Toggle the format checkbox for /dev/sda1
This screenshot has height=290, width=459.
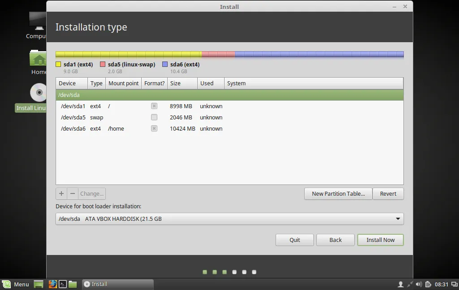(154, 106)
